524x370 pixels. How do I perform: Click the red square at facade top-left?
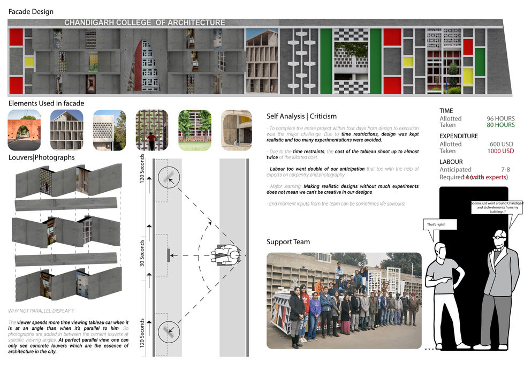click(16, 37)
